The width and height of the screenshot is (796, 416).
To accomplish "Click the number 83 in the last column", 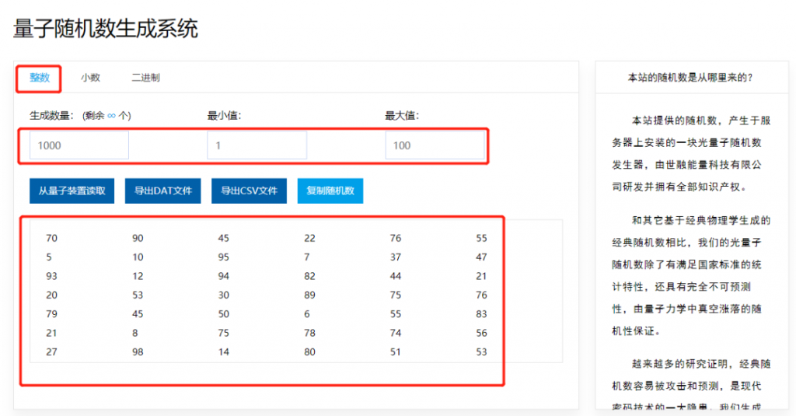I will tap(481, 314).
